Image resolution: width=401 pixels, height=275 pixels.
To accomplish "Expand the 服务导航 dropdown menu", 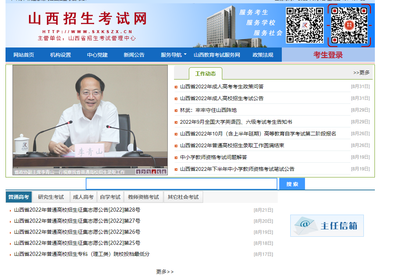I will click(x=174, y=55).
